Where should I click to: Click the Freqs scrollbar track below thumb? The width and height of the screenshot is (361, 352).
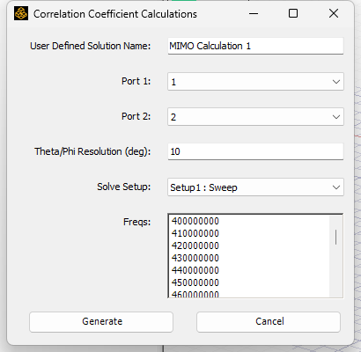click(335, 271)
